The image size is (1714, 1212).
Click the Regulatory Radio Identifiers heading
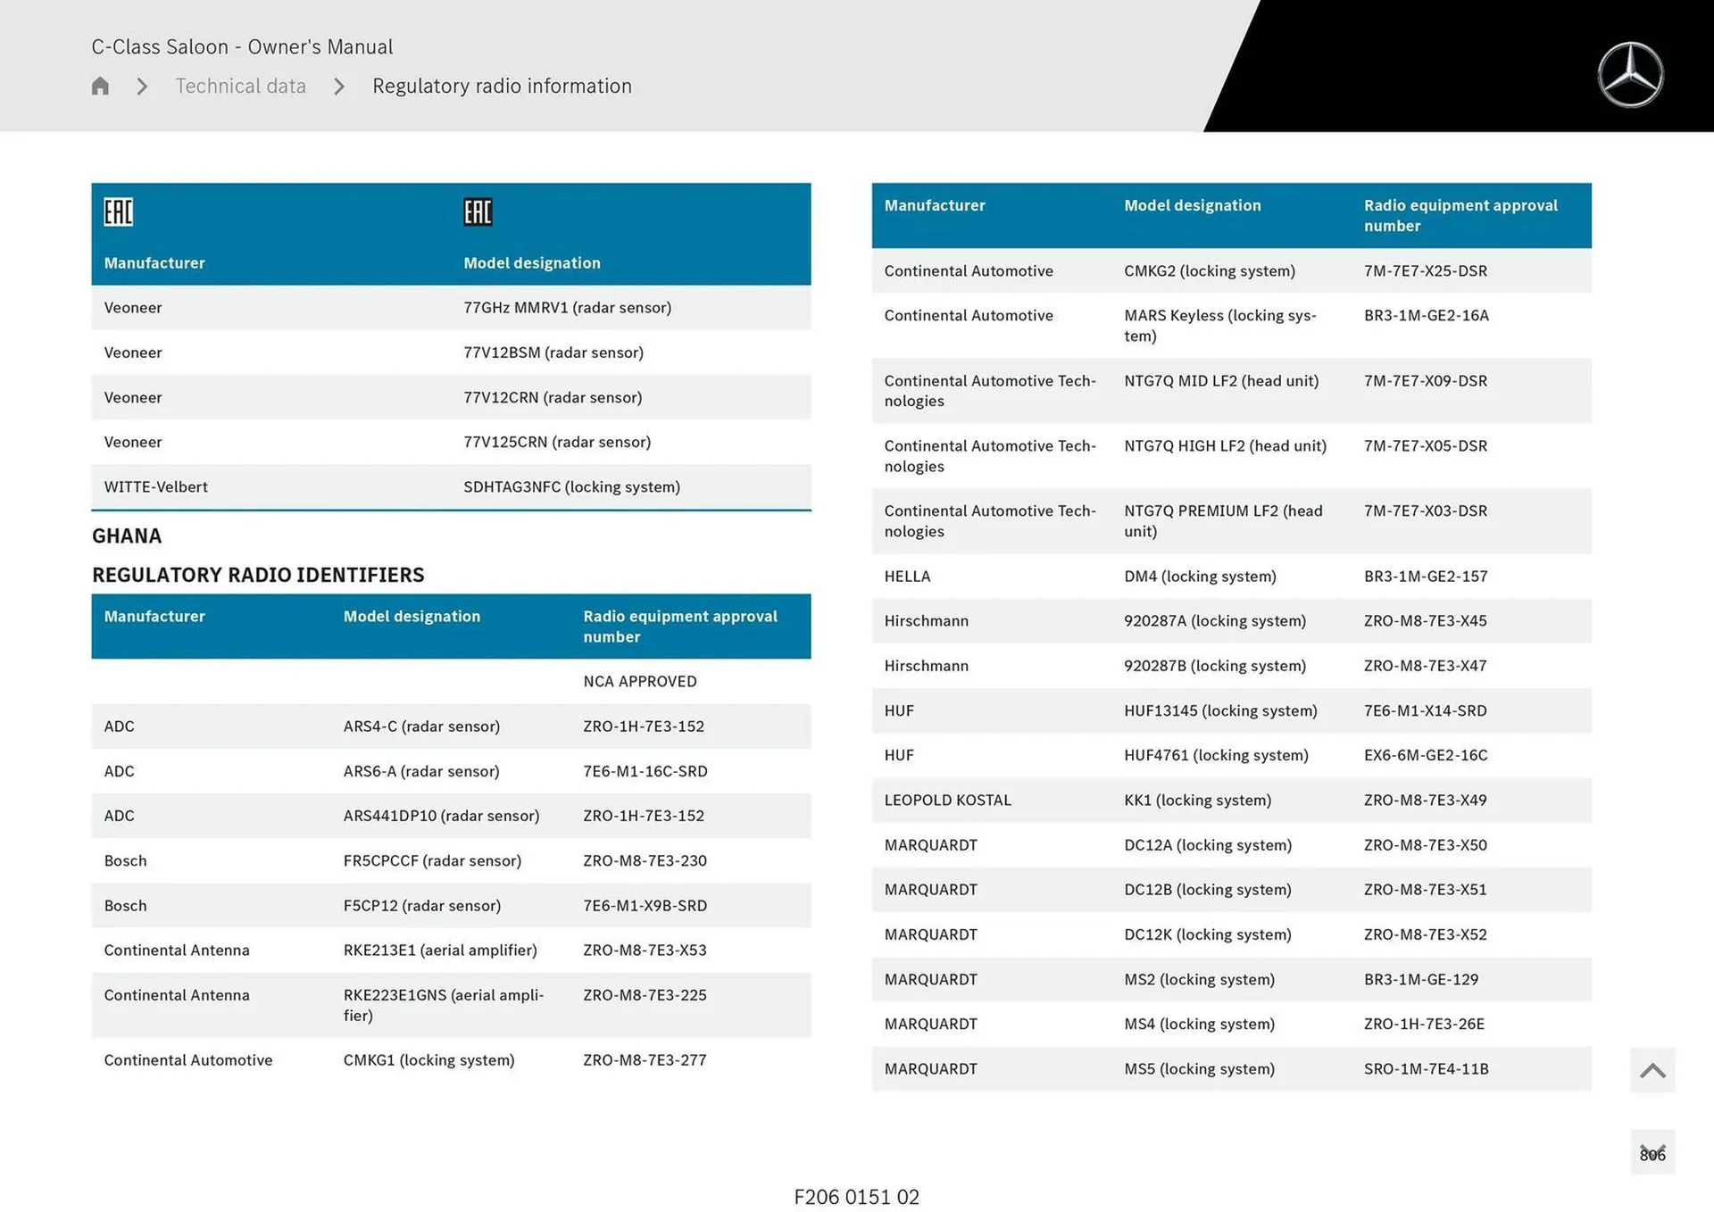tap(258, 575)
